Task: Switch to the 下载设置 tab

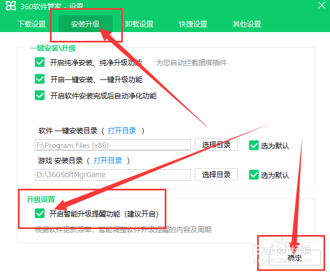Action: 32,24
